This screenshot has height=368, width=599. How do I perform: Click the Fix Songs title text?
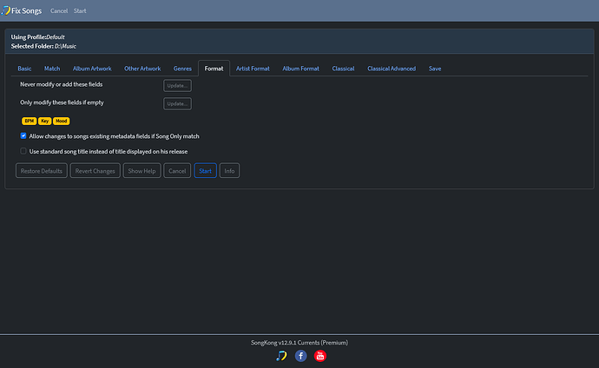[x=26, y=10]
